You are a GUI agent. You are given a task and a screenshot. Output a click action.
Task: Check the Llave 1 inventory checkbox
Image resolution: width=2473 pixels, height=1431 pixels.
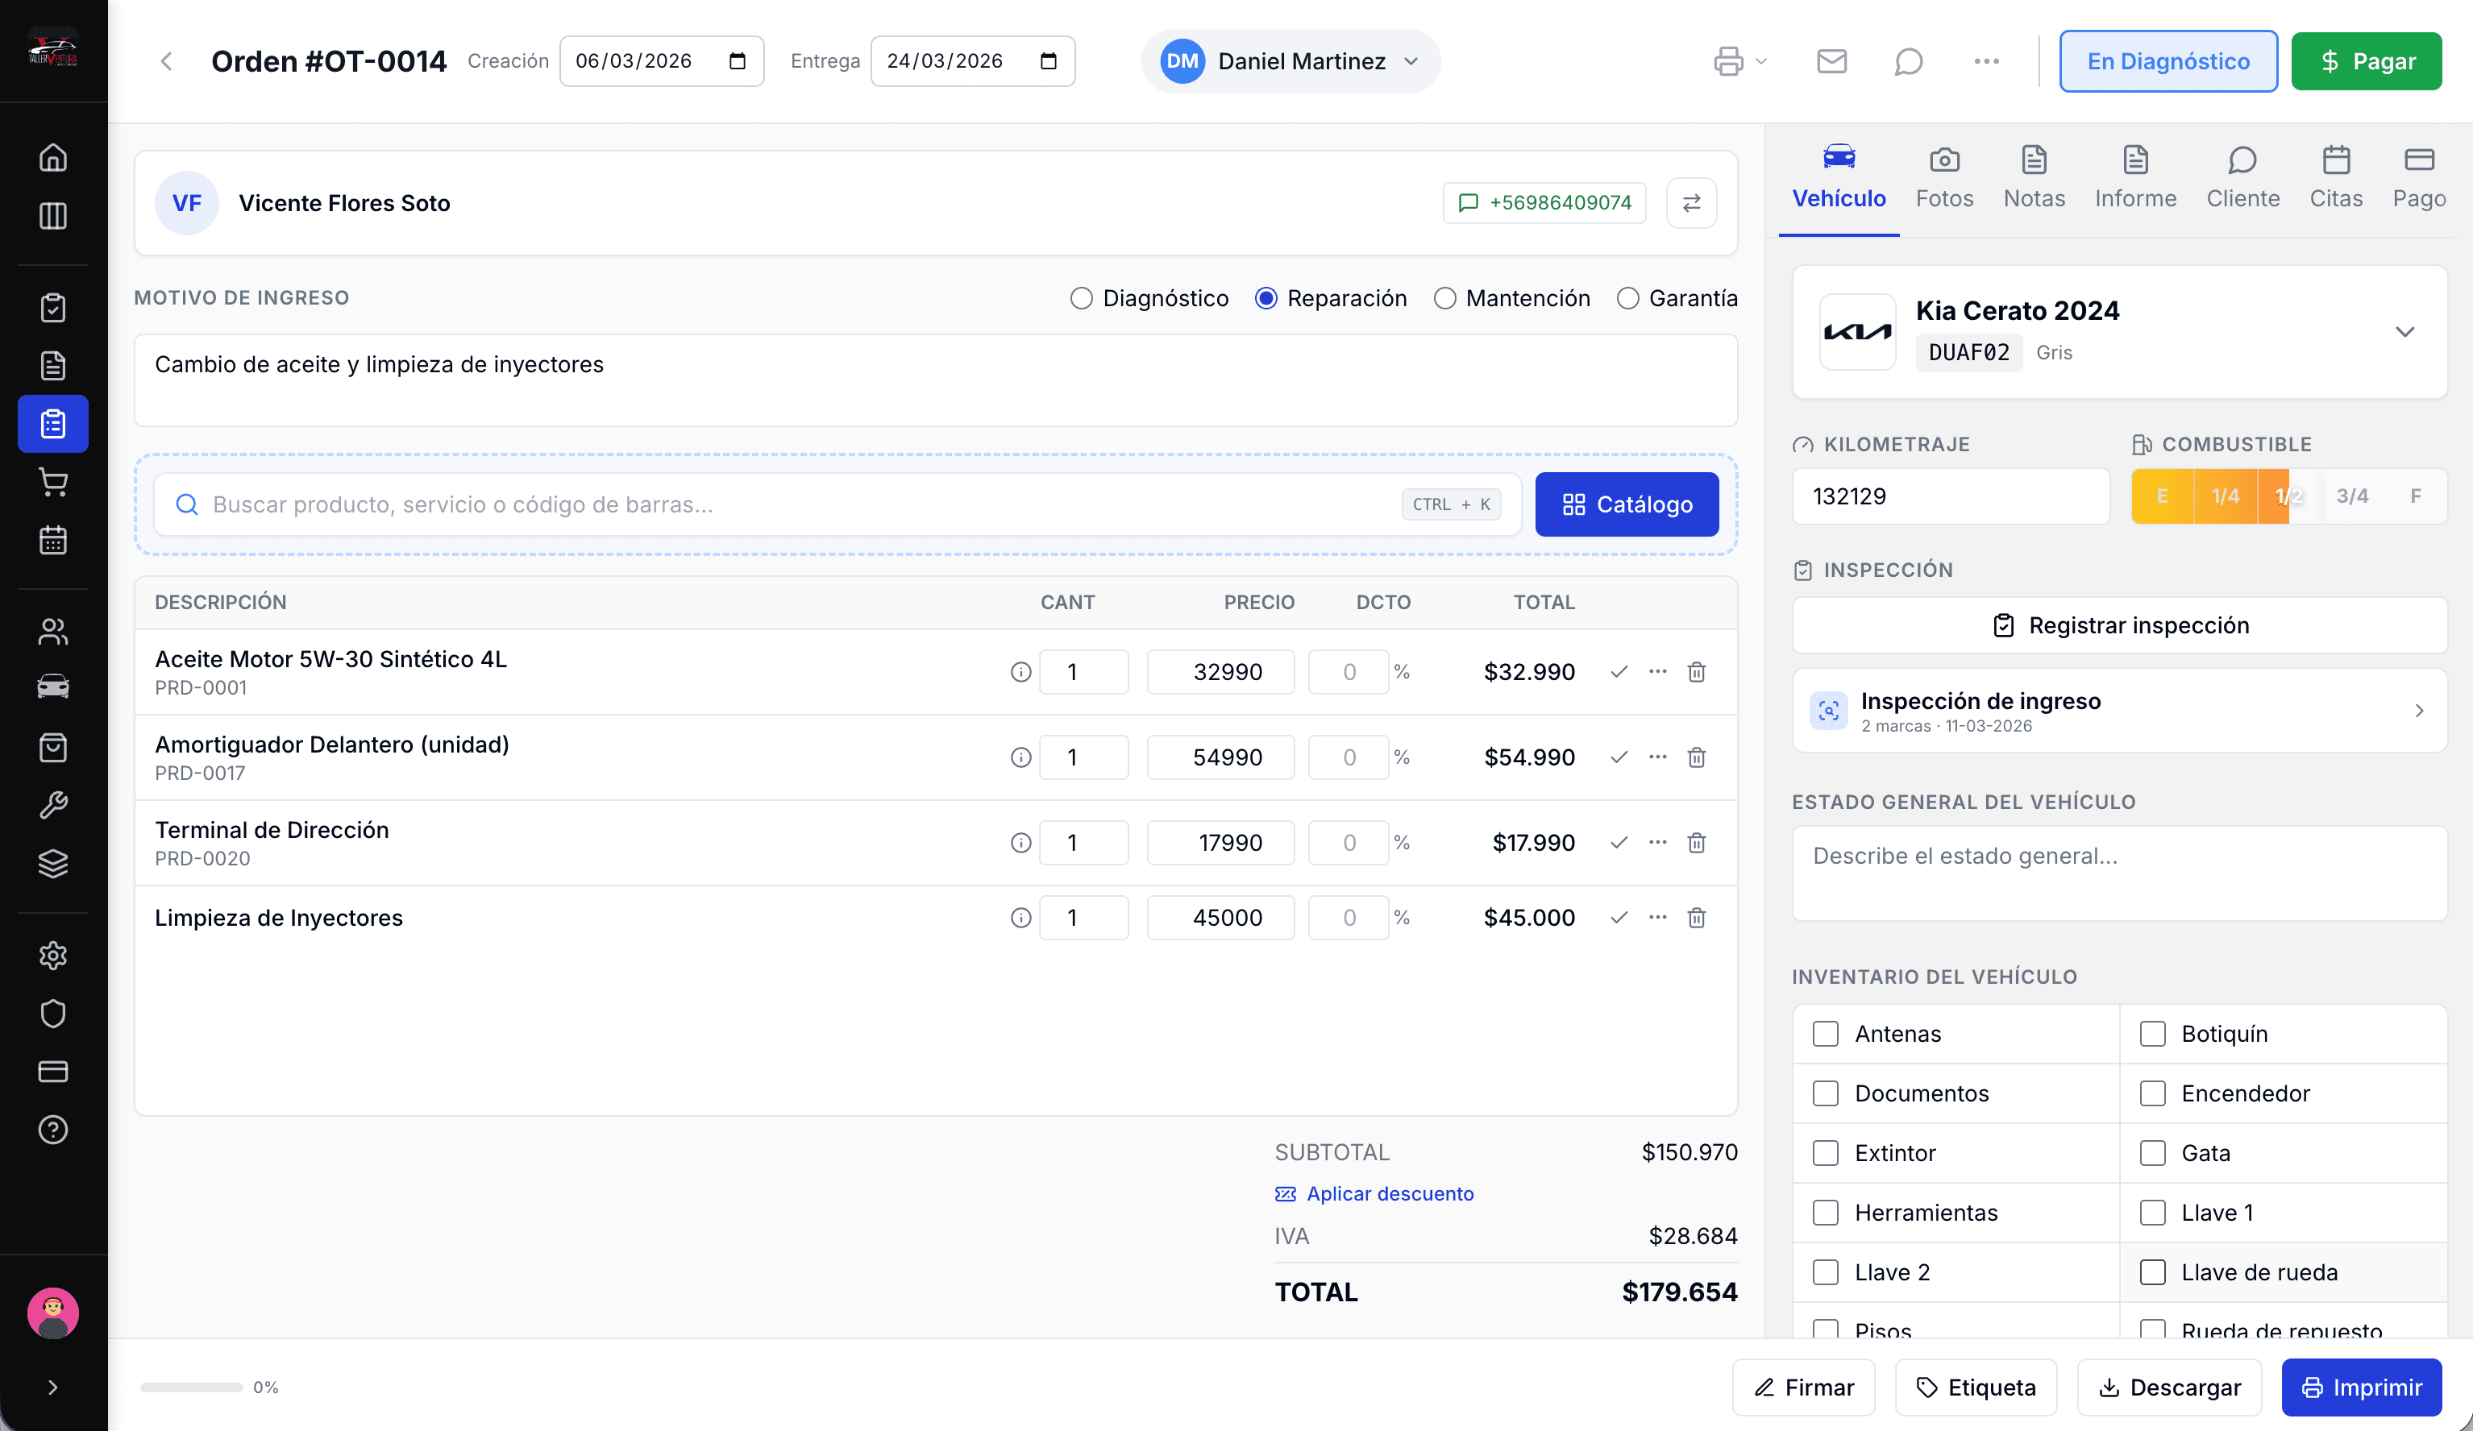(x=2152, y=1213)
